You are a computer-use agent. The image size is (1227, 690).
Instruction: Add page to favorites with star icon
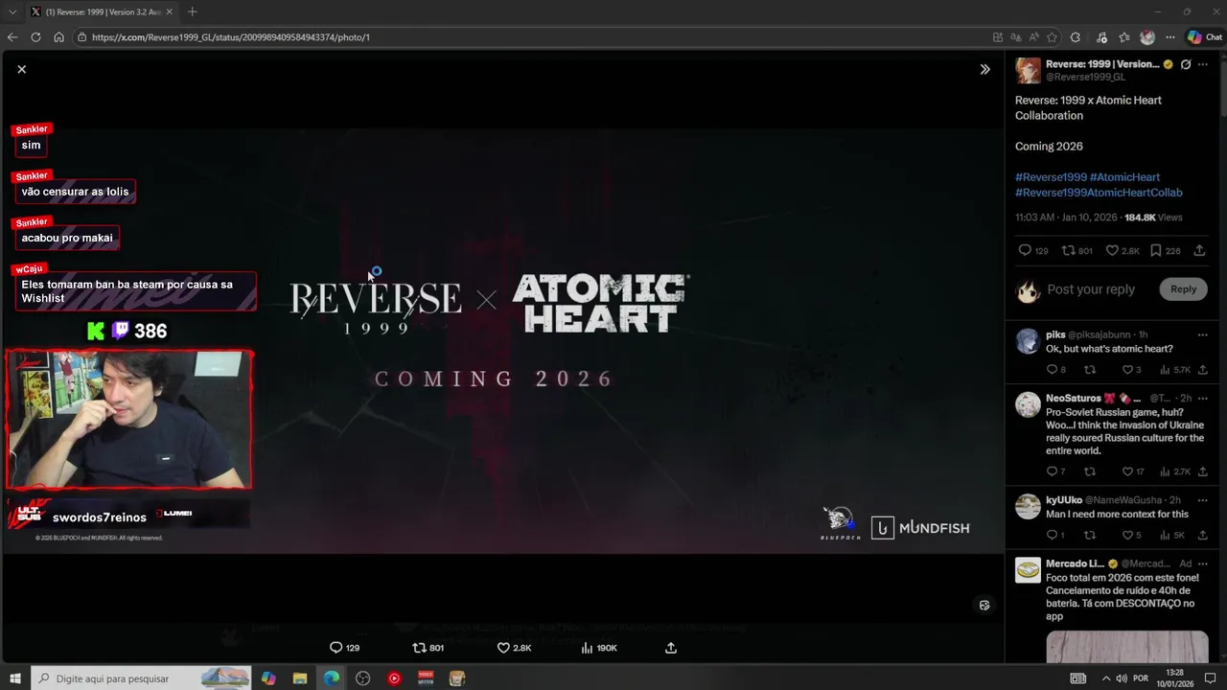click(1052, 37)
